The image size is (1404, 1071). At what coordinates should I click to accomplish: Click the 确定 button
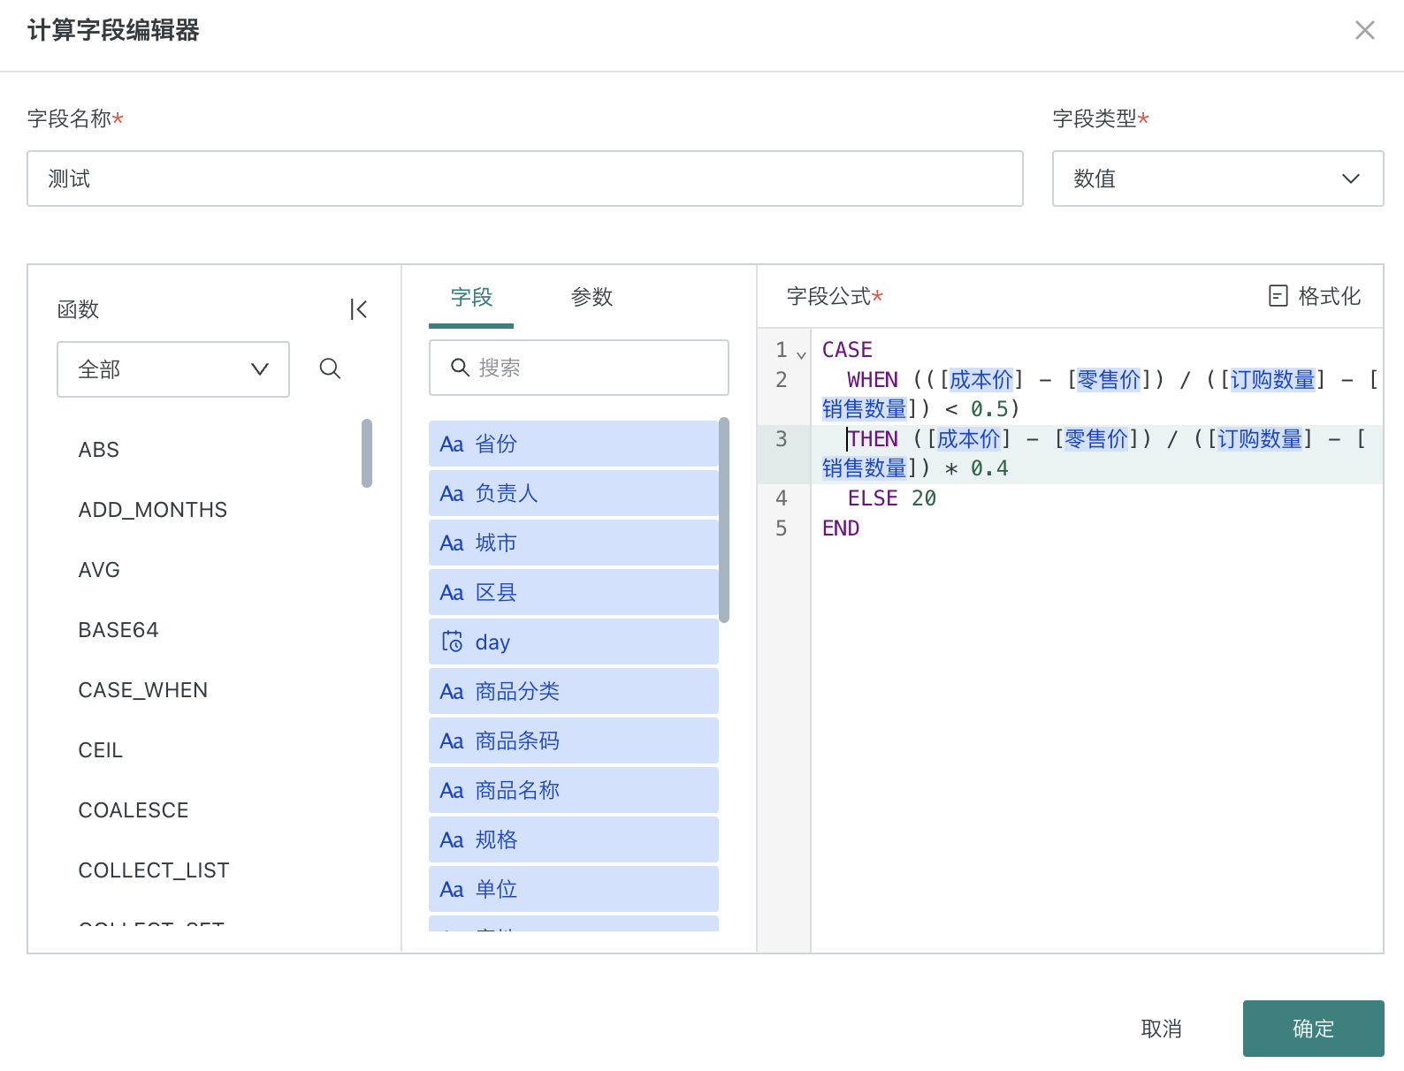coord(1313,1029)
